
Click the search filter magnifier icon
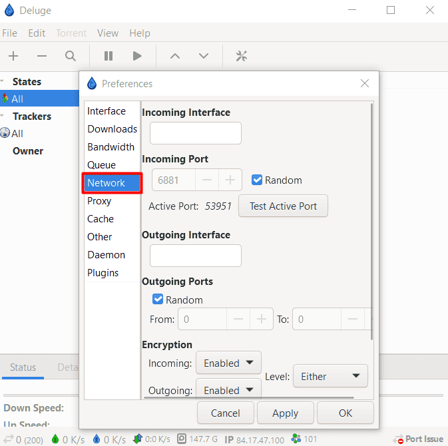click(71, 56)
